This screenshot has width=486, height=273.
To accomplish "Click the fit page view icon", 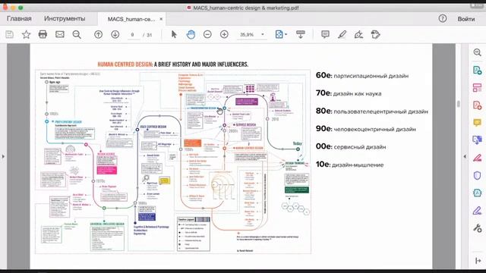I will tap(279, 34).
